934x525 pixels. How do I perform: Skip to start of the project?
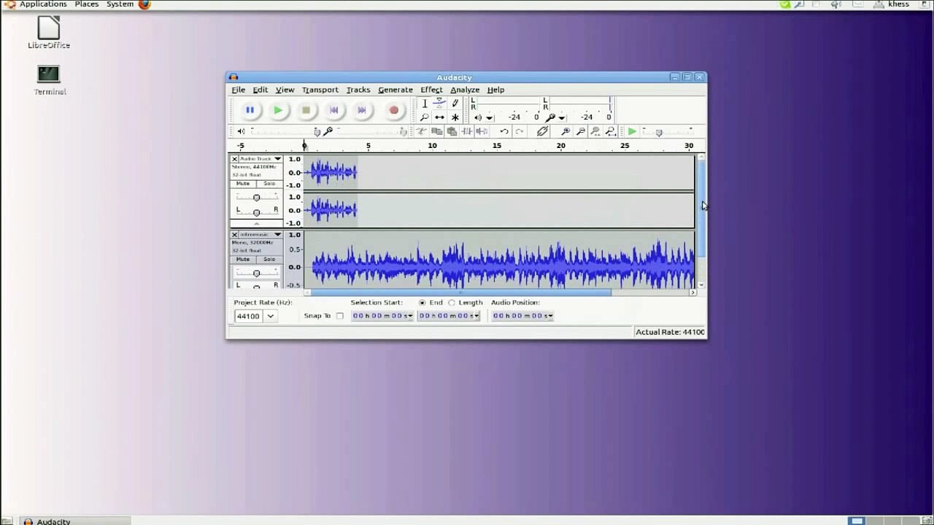(334, 110)
